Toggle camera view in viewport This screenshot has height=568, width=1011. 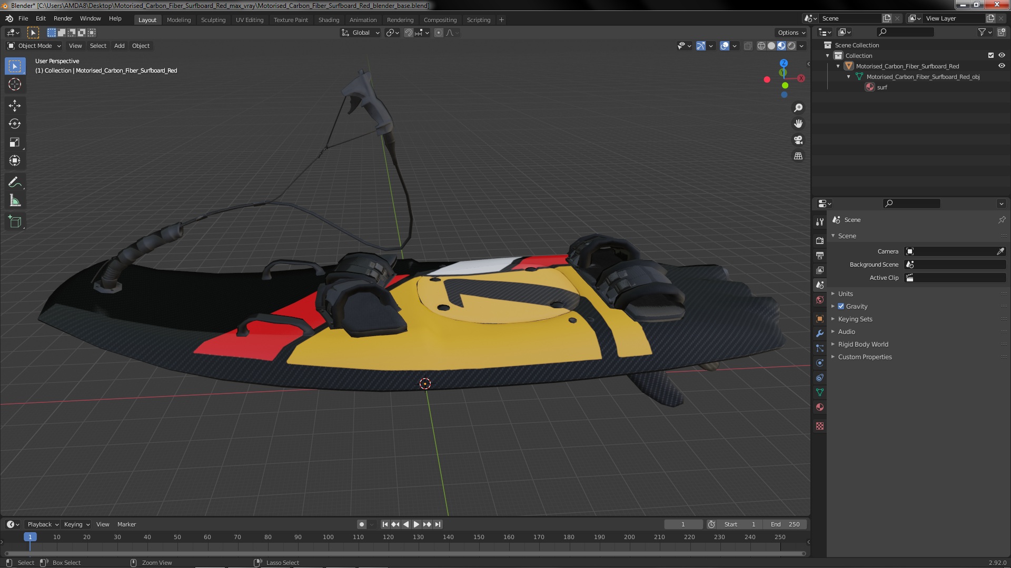798,140
